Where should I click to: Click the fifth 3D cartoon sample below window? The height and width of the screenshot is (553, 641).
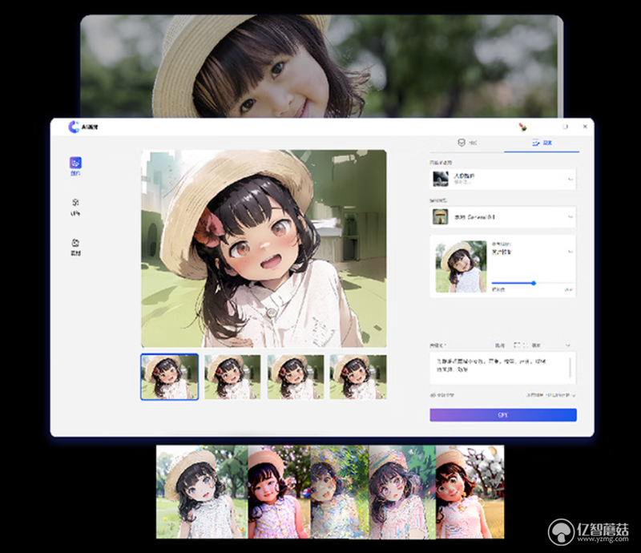tap(470, 492)
